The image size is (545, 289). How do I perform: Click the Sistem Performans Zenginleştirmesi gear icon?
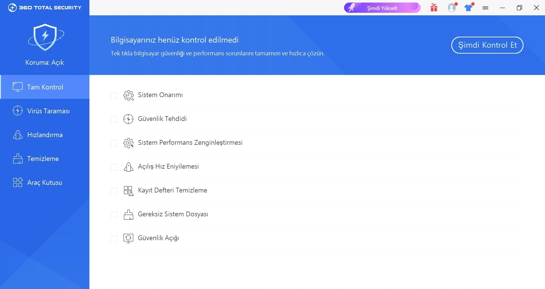[x=129, y=143]
